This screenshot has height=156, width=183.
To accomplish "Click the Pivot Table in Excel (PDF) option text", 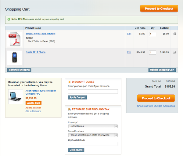I will 41,41.
